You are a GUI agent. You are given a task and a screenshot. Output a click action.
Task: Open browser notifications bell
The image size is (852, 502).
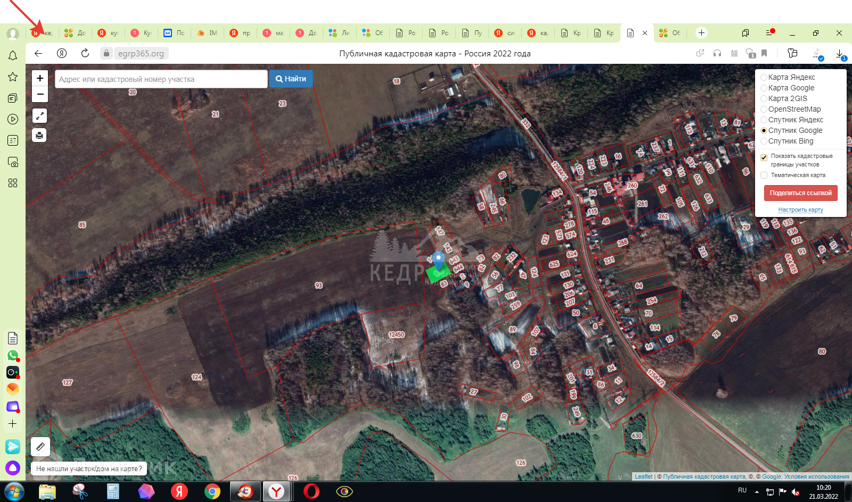point(13,55)
